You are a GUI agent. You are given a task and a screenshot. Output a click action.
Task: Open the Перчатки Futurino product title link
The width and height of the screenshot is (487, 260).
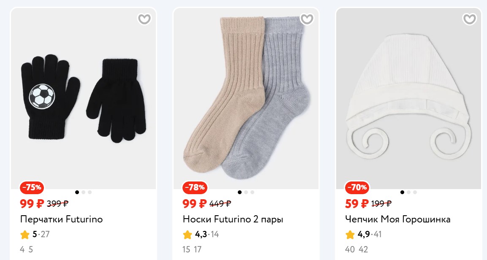(x=61, y=219)
